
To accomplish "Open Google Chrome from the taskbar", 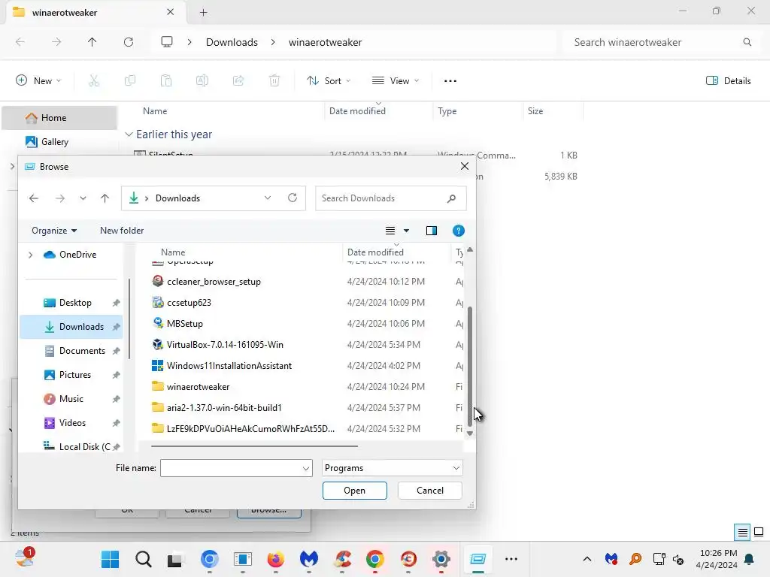I will click(x=374, y=559).
